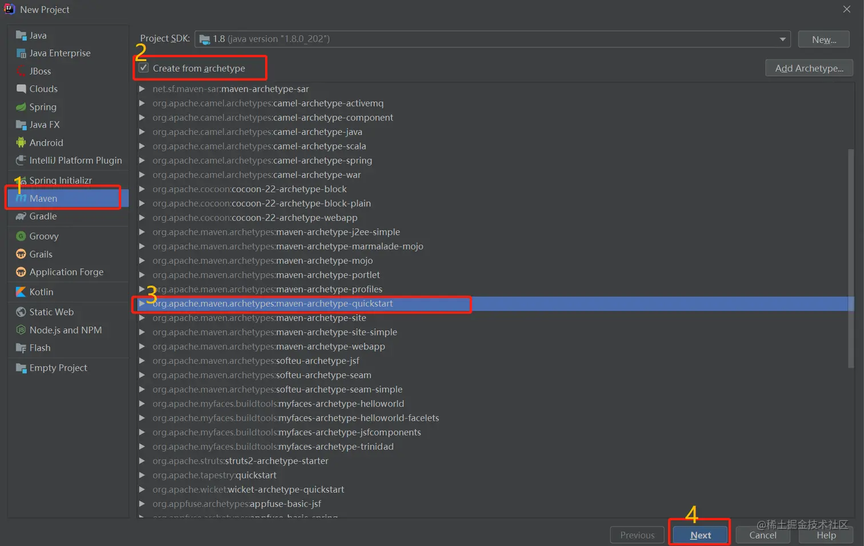Click the Static Web globe icon

click(21, 312)
